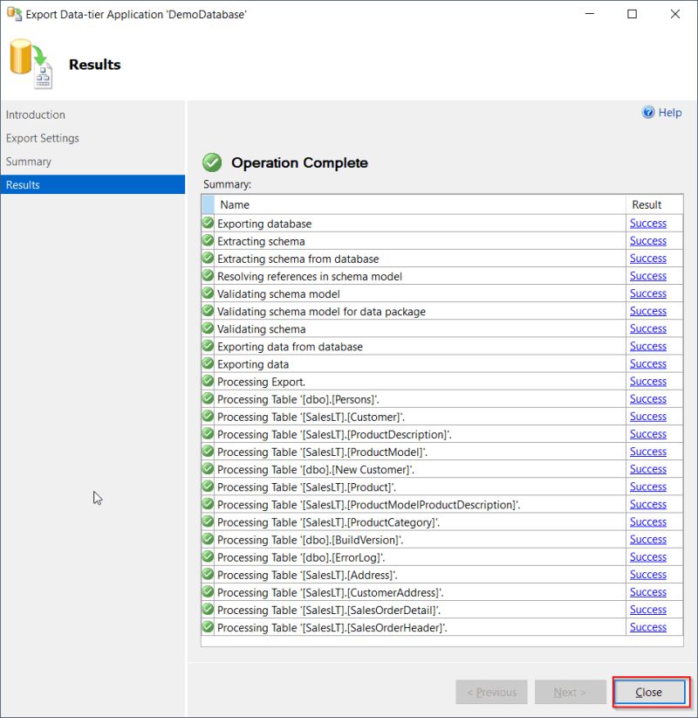
Task: Select the Processing Table '[SalesLT].[Customer]' row
Action: pos(349,417)
